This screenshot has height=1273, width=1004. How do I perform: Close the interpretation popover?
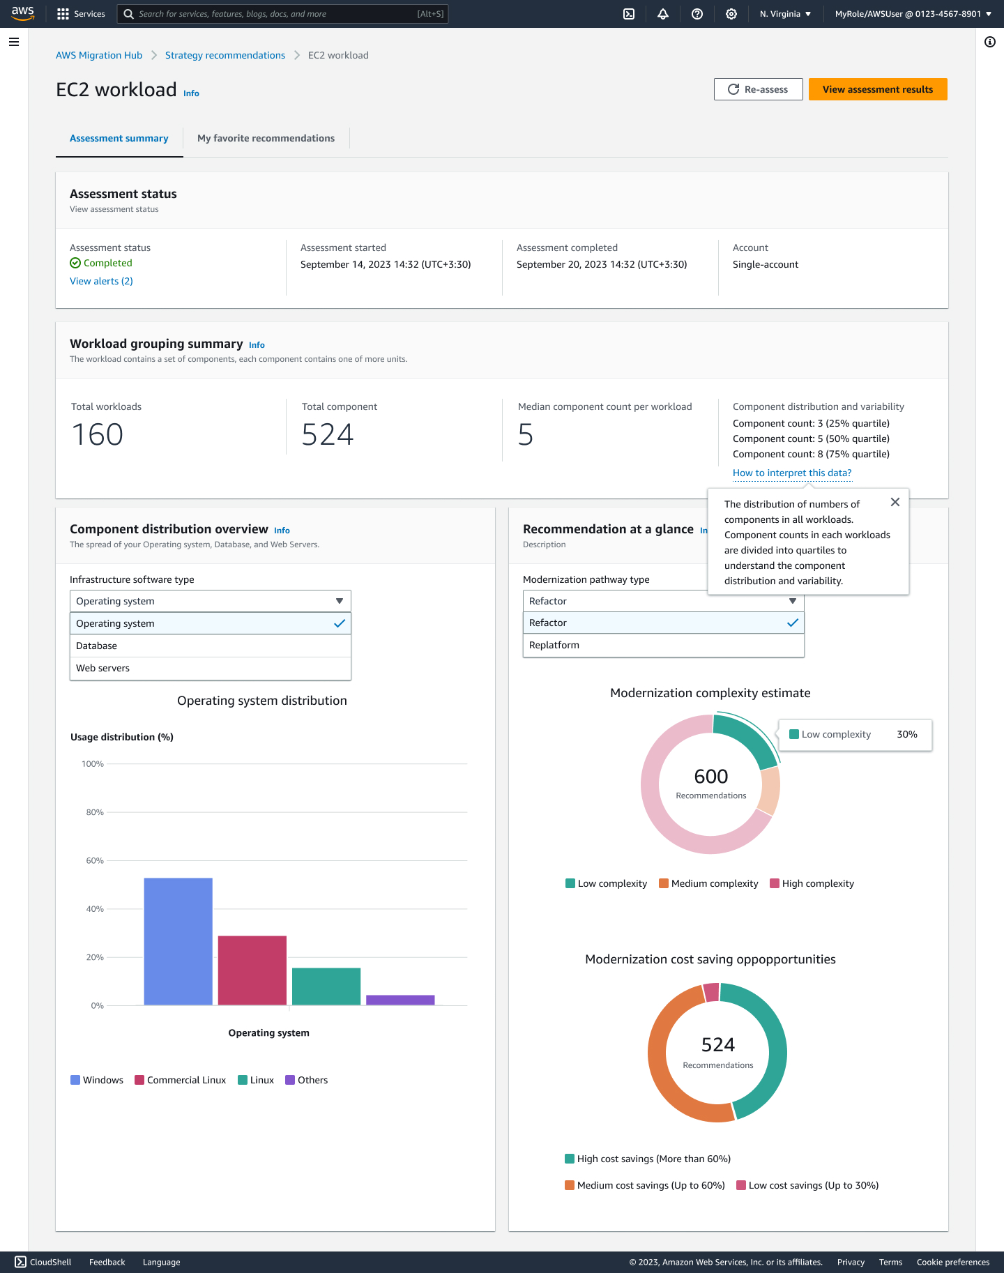coord(895,502)
